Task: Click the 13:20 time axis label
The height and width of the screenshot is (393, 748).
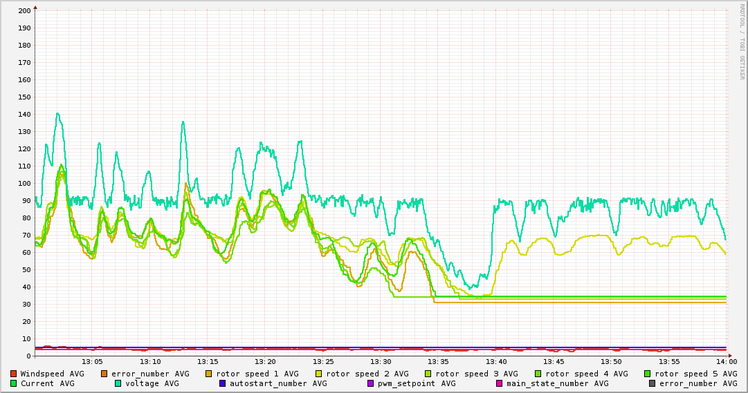Action: [265, 363]
